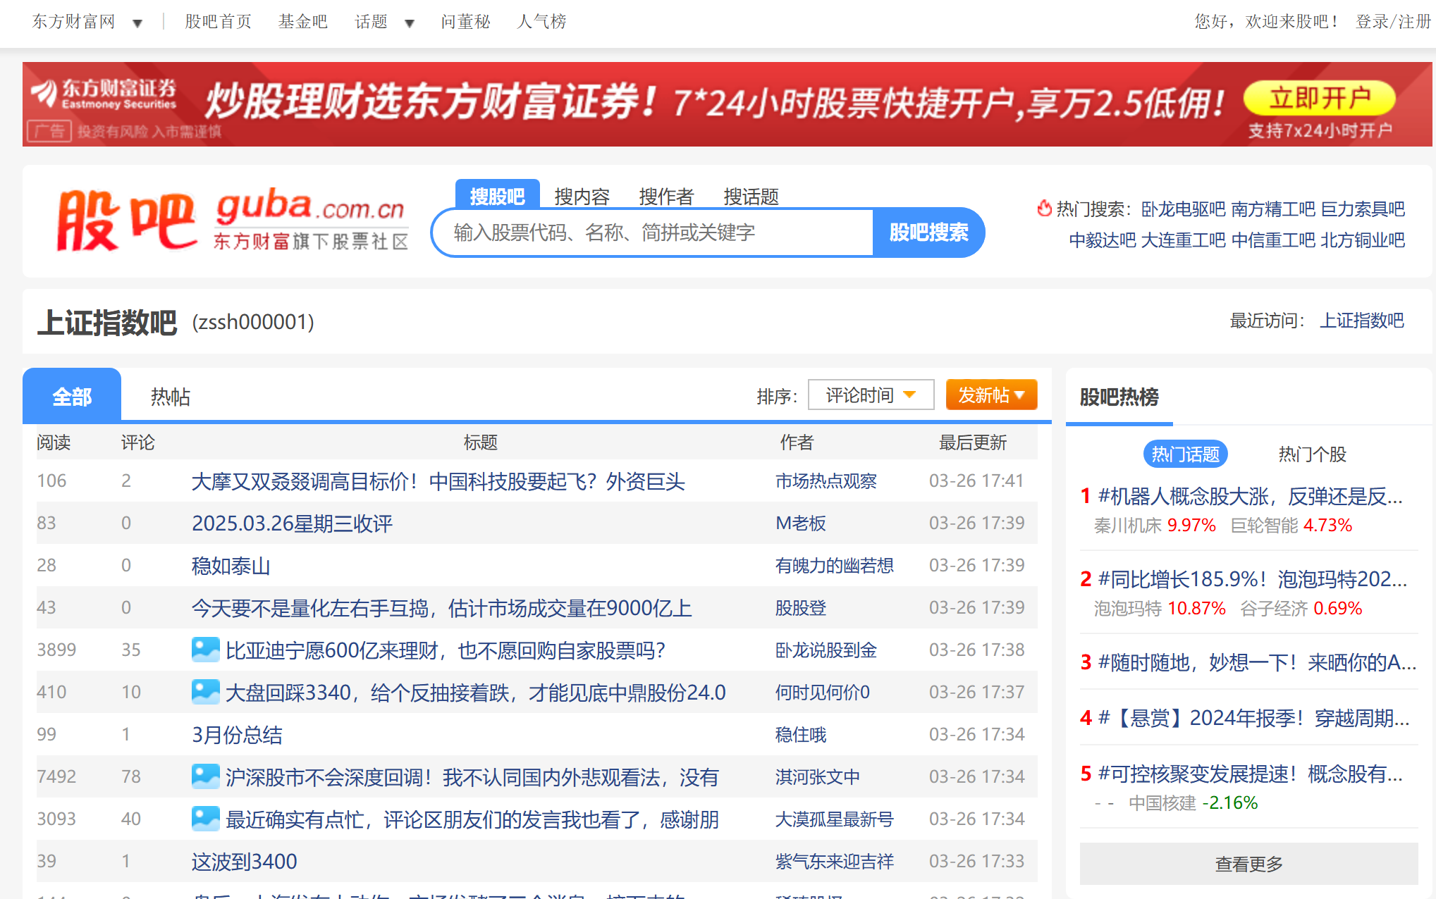1436x899 pixels.
Task: Expand the 东方财富网 menu arrow
Action: pos(137,22)
